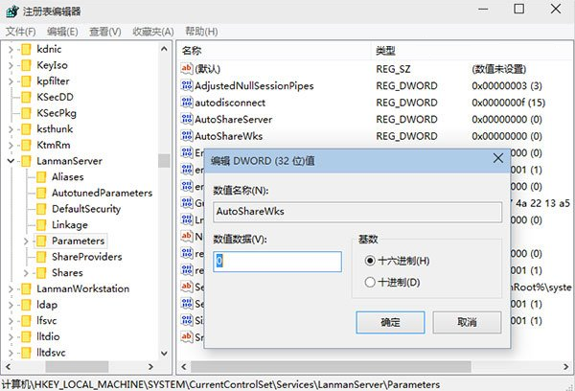Expand the Parameters subkey node
This screenshot has height=391, width=575.
(x=26, y=241)
